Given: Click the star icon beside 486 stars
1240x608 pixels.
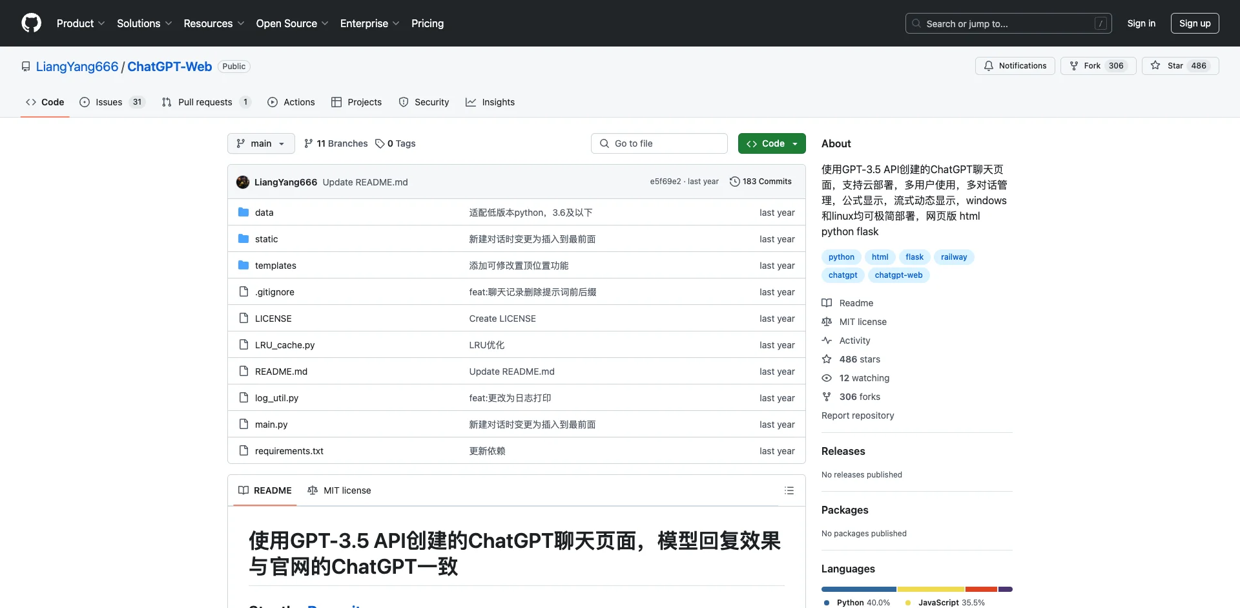Looking at the screenshot, I should (x=827, y=359).
